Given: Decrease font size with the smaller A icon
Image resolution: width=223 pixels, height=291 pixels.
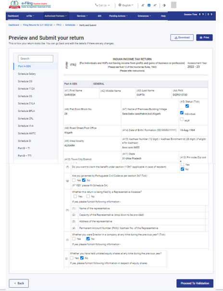Looking at the screenshot, I should coord(143,5).
